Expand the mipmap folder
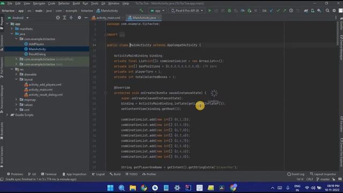This screenshot has height=193, width=343. coord(16,100)
